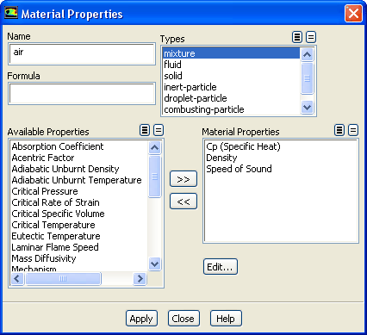Image resolution: width=367 pixels, height=335 pixels.
Task: Click Types list scrollbar thumb
Action: click(x=307, y=78)
